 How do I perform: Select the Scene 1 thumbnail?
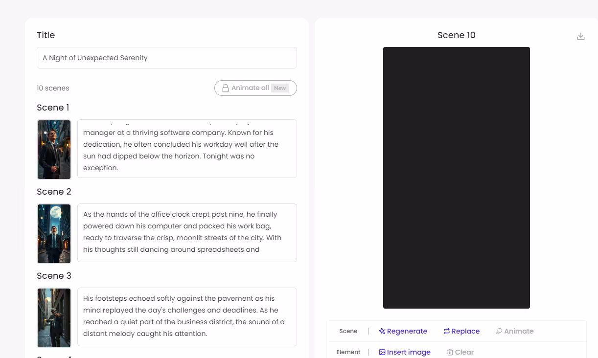pos(54,150)
